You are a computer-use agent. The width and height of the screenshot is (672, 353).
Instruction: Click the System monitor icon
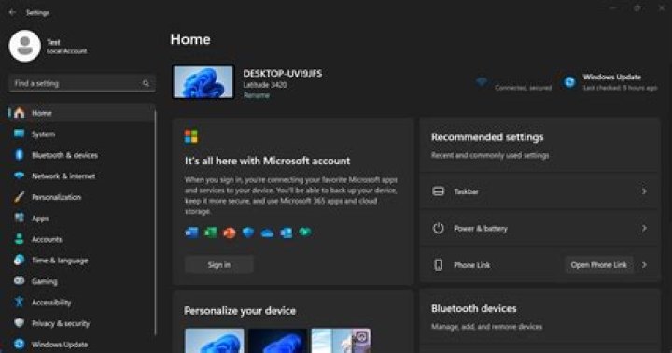click(x=20, y=134)
